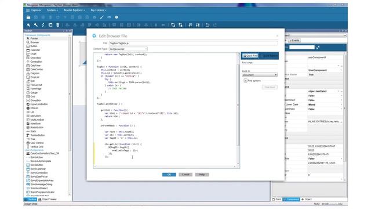Image resolution: width=371 pixels, height=209 pixels.
Task: Select the Grid component in Toolbox
Action: 32,96
